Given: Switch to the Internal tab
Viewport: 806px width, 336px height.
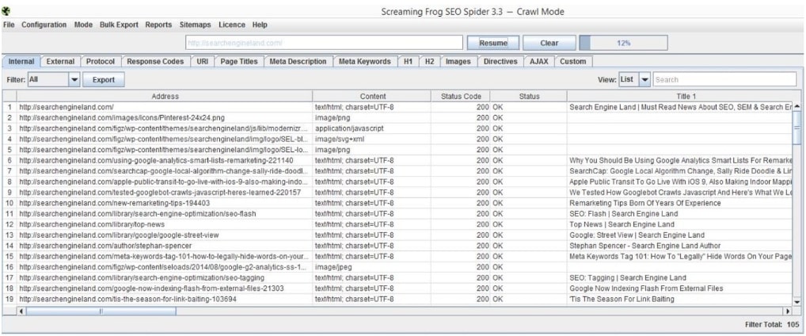Looking at the screenshot, I should coord(21,61).
